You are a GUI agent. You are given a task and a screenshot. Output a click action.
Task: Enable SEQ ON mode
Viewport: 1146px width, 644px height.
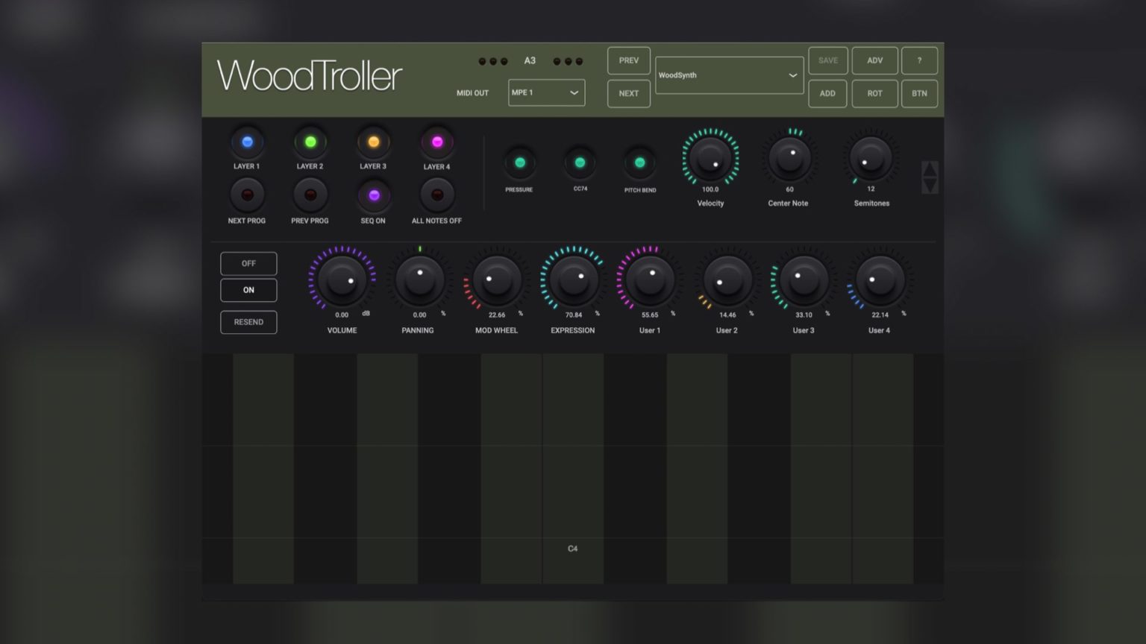(x=373, y=195)
